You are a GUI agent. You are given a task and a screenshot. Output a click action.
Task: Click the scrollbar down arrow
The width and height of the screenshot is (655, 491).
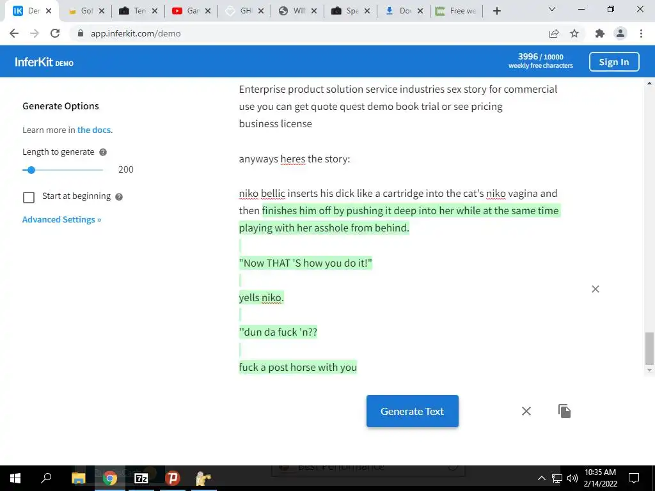pos(649,370)
